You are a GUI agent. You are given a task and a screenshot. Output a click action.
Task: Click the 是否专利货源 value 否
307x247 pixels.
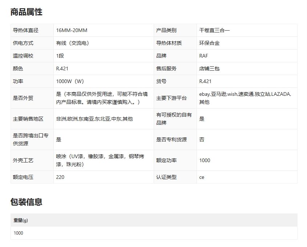pos(202,140)
